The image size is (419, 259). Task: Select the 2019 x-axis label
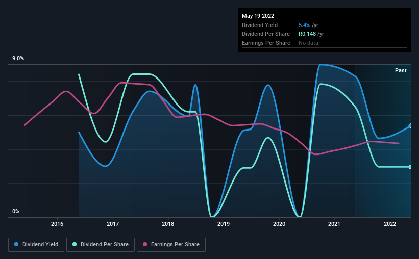tap(224, 224)
